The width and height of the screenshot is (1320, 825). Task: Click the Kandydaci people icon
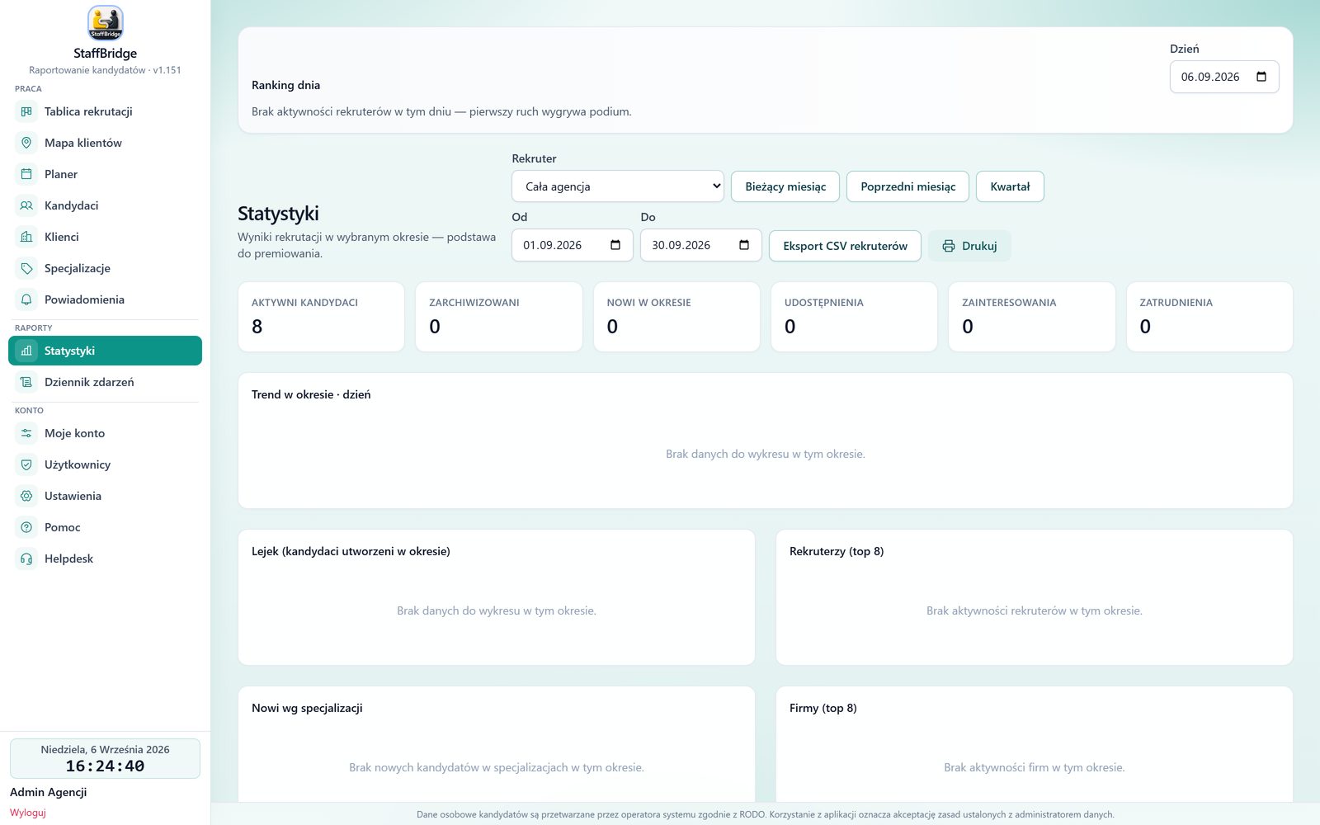coord(26,205)
